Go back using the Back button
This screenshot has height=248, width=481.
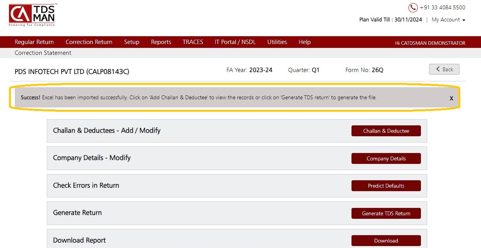tap(444, 69)
